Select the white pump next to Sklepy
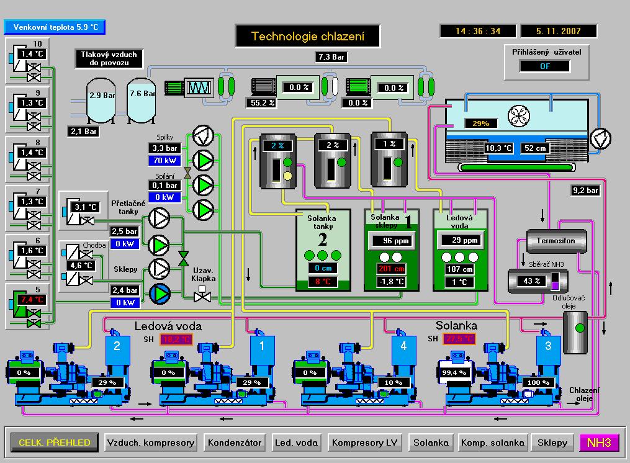This screenshot has height=463, width=630. [x=159, y=269]
